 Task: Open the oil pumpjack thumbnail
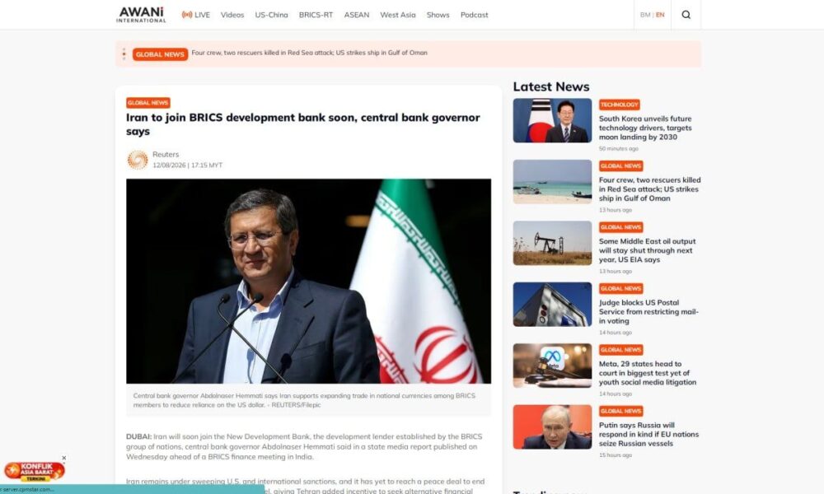pyautogui.click(x=552, y=243)
